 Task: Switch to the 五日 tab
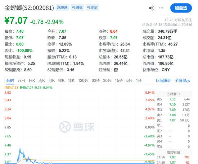[21, 80]
